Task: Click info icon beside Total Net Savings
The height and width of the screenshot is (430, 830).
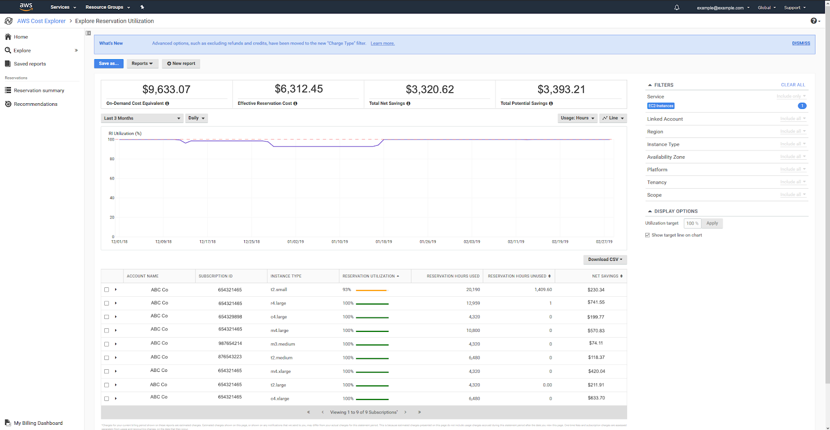Action: tap(408, 104)
